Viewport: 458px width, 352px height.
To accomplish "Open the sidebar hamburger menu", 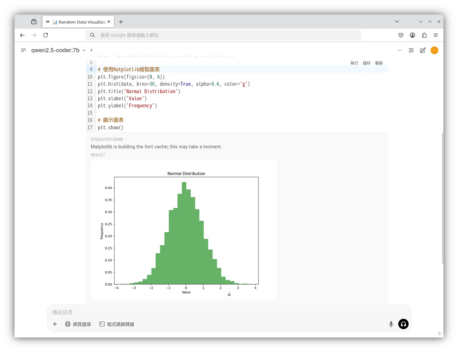I will tap(24, 50).
